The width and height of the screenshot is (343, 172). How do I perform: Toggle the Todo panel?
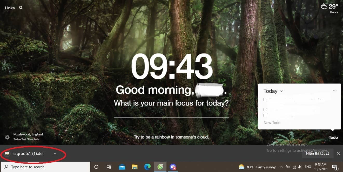(x=333, y=137)
